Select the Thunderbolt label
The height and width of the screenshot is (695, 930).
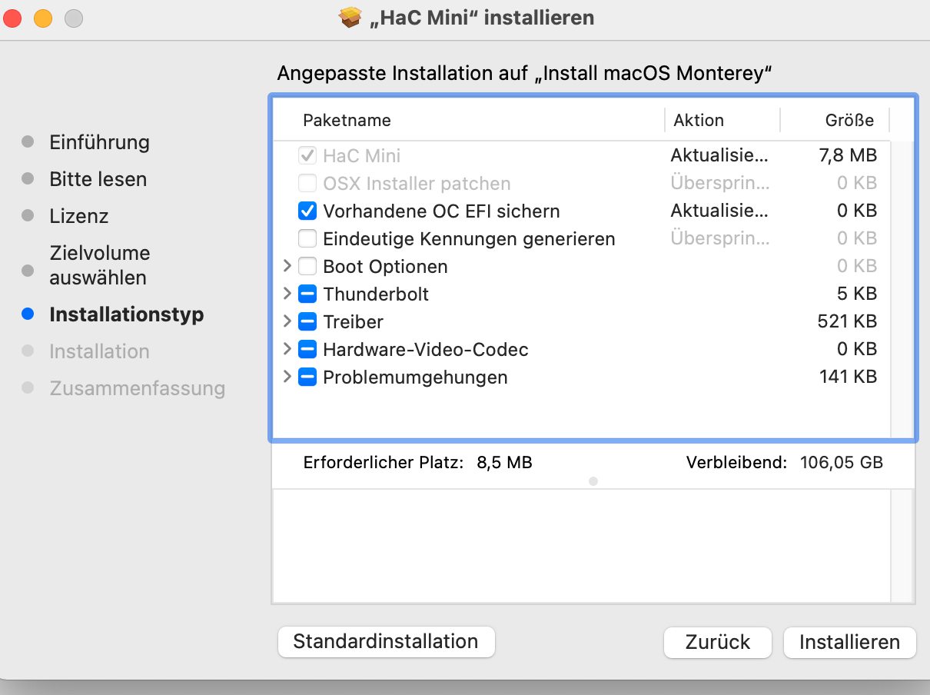[376, 294]
